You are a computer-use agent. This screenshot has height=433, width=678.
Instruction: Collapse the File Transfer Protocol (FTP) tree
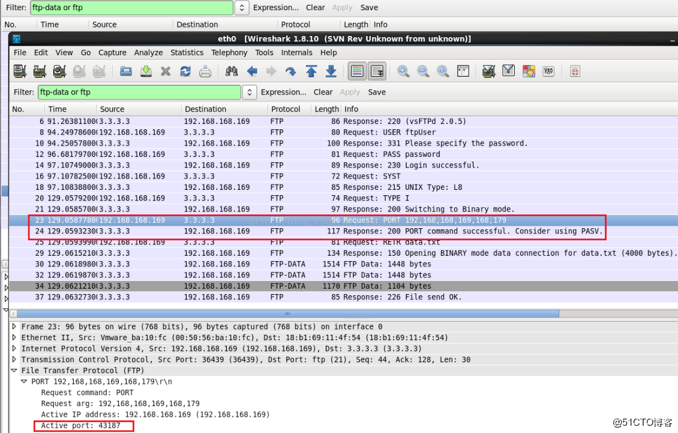coord(14,370)
